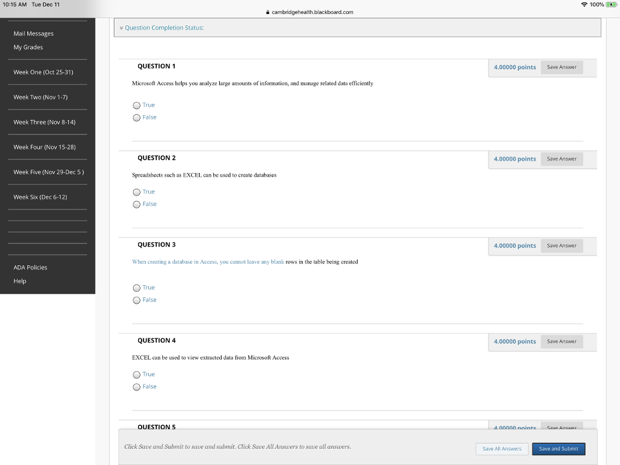The image size is (620, 465).
Task: Save answer for Question 2
Action: pos(561,159)
